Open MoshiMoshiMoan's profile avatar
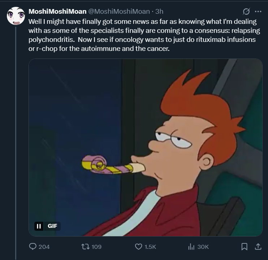268x260 pixels. [16, 16]
